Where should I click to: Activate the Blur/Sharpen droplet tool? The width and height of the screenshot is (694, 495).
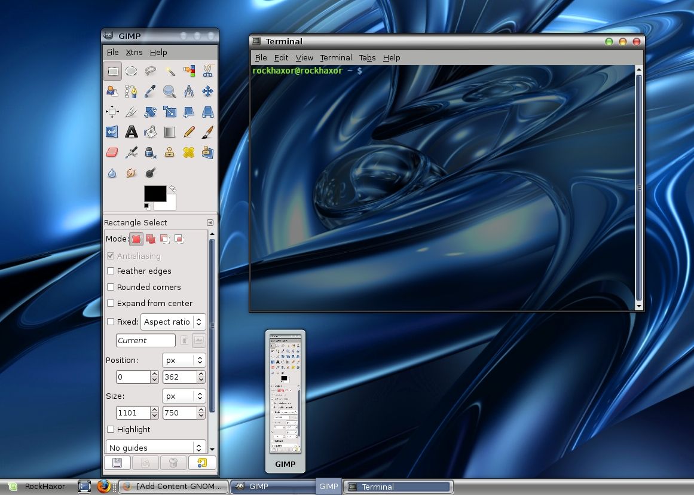pyautogui.click(x=112, y=173)
